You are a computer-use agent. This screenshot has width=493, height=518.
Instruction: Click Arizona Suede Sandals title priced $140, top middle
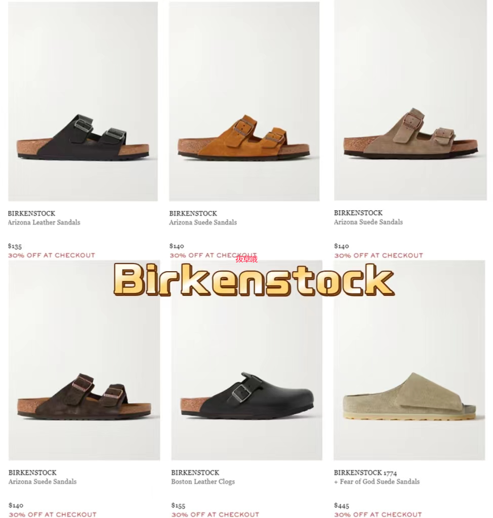coord(203,223)
